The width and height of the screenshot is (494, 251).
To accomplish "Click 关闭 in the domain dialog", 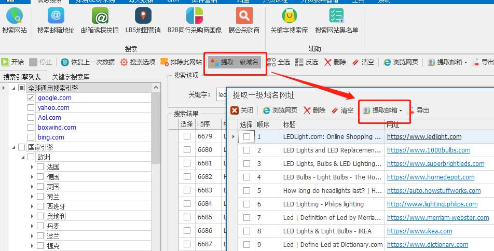I will (242, 110).
